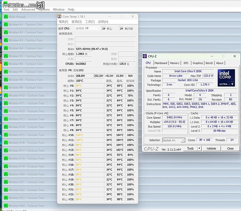
Task: Click Worker #10 Torture Test icon
Action: [6, 95]
